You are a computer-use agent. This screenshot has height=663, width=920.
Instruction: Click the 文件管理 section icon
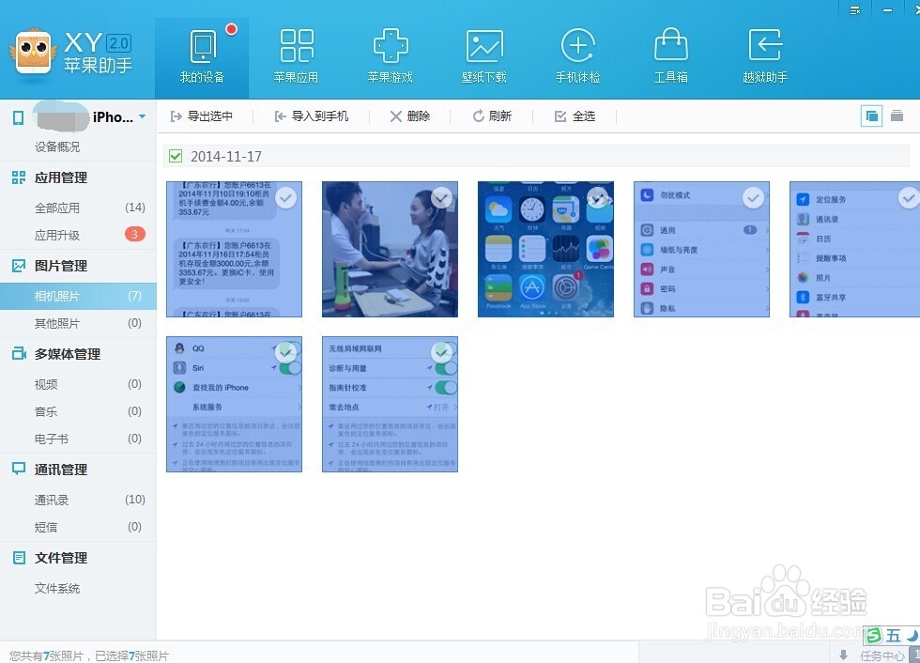tap(19, 558)
